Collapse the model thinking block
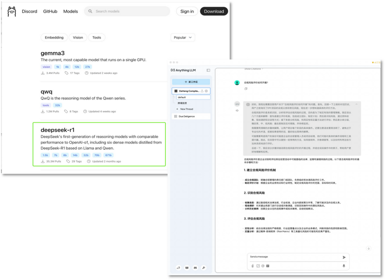The width and height of the screenshot is (385, 280). [x=356, y=104]
